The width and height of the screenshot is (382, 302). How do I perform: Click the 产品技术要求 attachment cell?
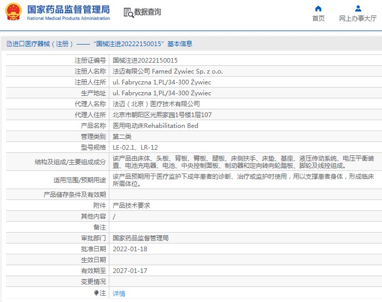point(131,205)
